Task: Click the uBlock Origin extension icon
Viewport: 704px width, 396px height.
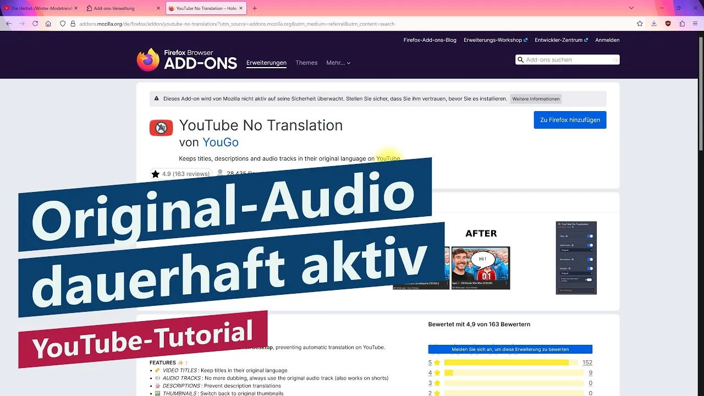Action: point(668,24)
